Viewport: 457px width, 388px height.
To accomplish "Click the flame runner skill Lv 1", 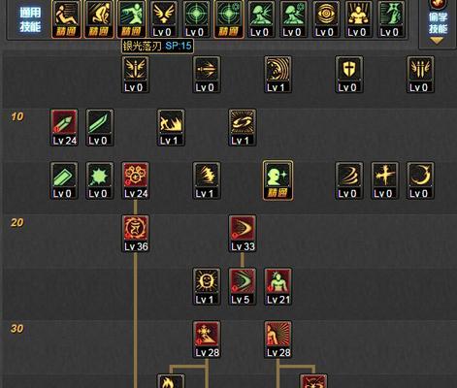I will (171, 127).
